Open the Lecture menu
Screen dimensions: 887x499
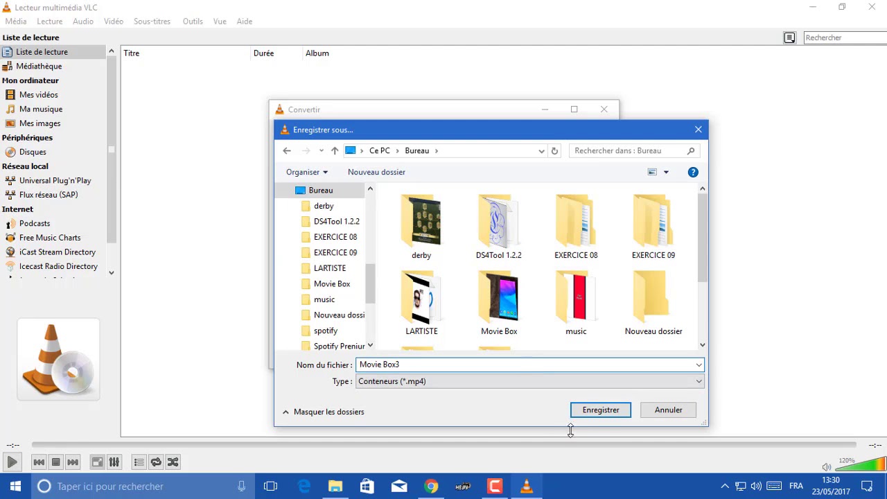tap(50, 21)
